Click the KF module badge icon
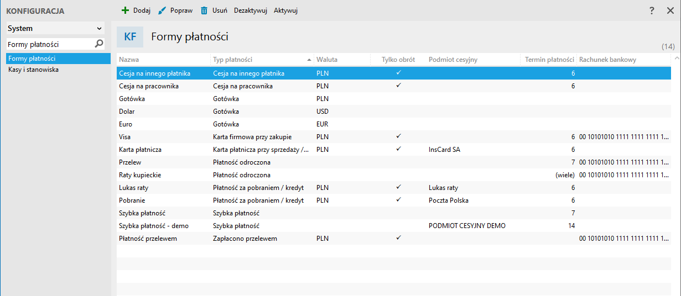Image resolution: width=681 pixels, height=296 pixels. coord(130,38)
